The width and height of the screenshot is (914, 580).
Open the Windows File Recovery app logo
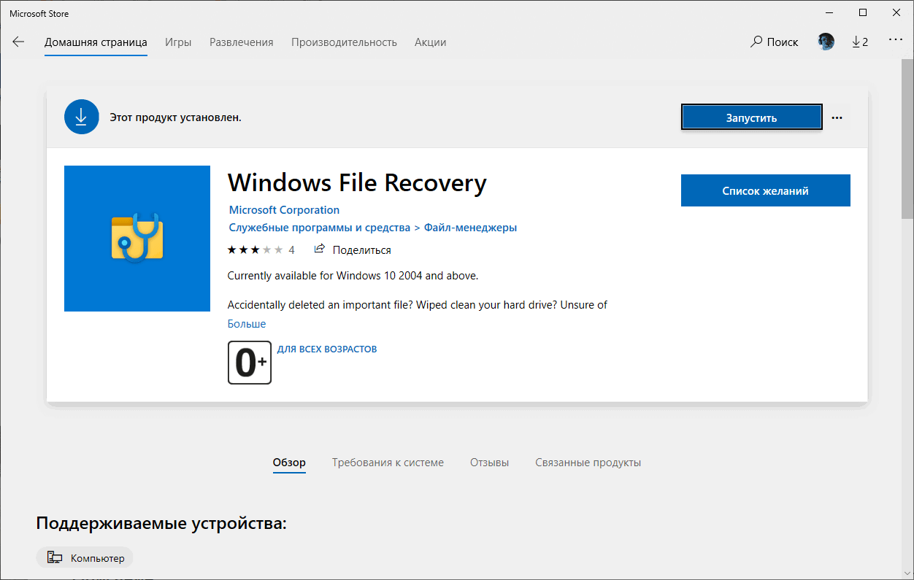pyautogui.click(x=137, y=238)
